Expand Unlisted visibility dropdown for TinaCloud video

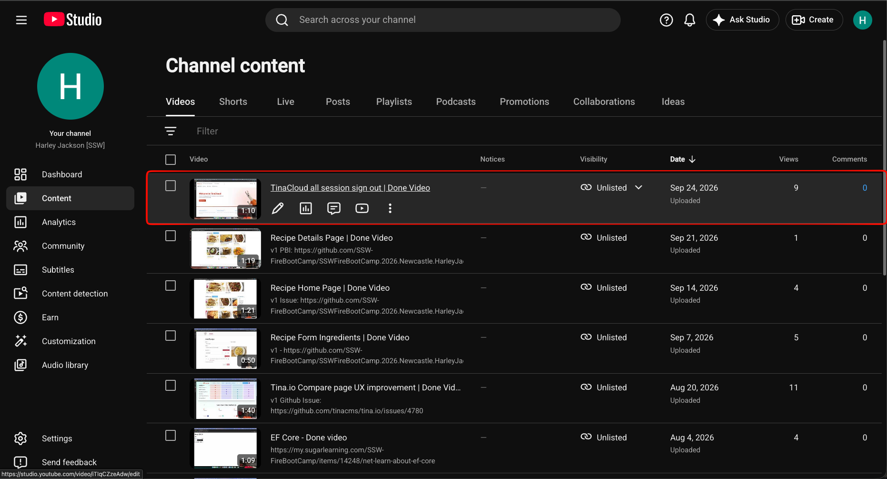(639, 188)
